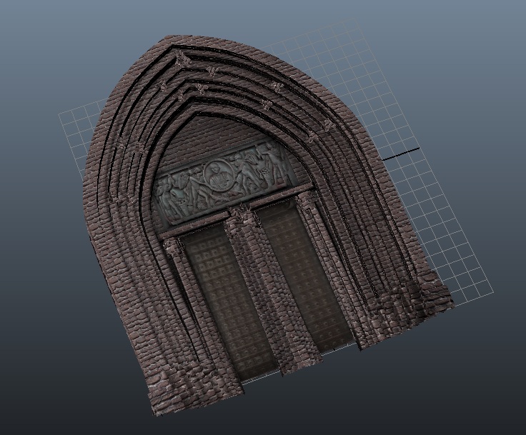The width and height of the screenshot is (526, 435).
Task: Click the black axis line on the grid
Action: pos(401,154)
